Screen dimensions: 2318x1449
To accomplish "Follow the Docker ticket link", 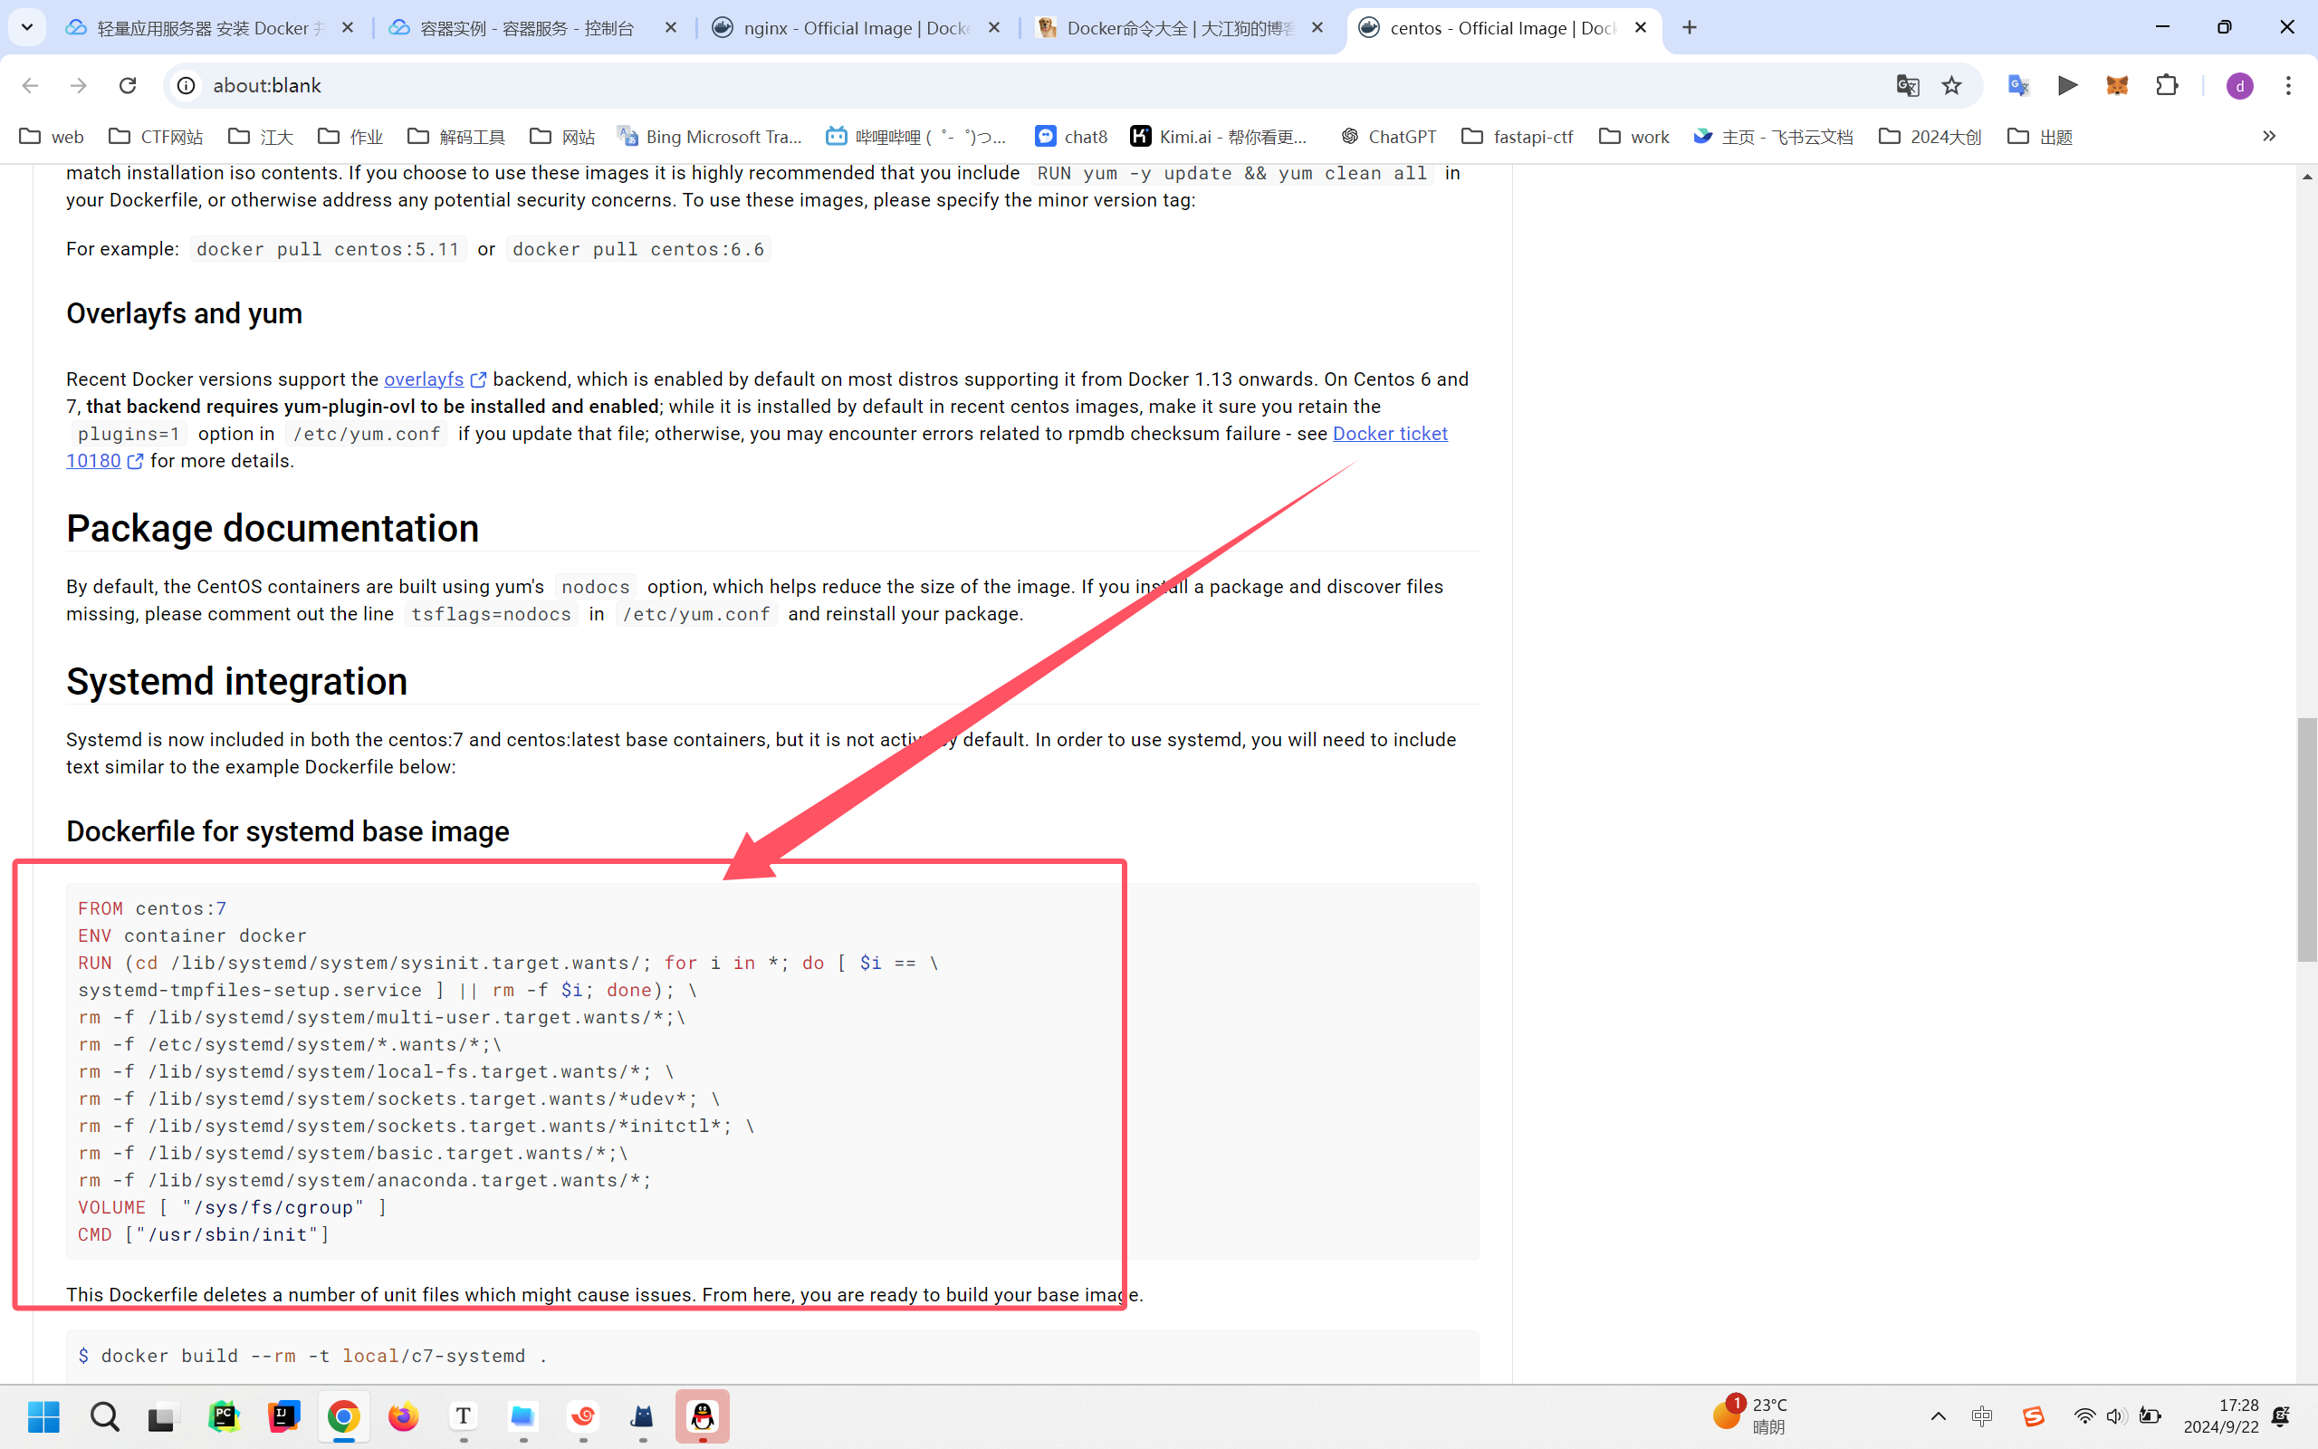I will [1390, 434].
